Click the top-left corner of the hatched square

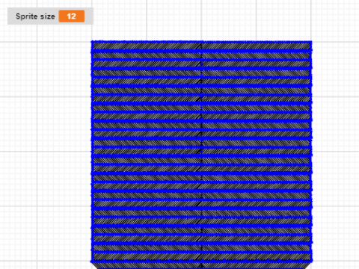92,42
